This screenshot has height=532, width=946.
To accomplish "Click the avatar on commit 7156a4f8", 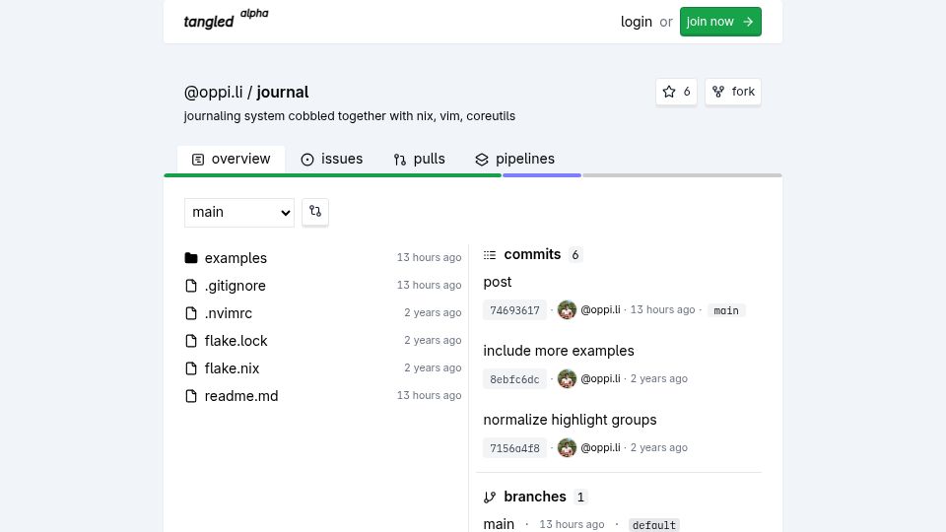I will point(568,447).
